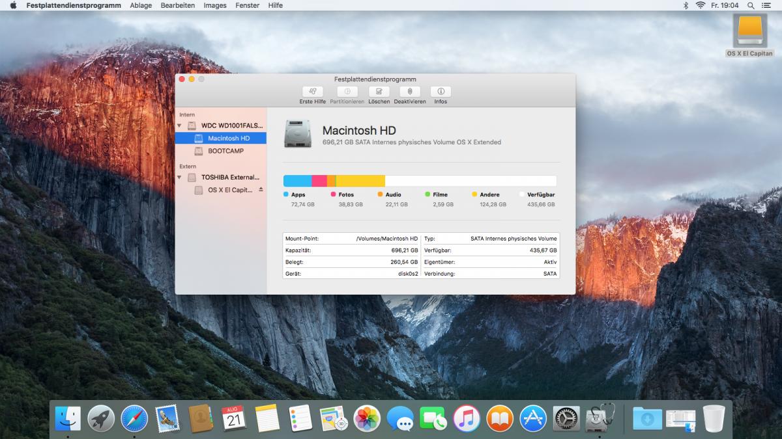The width and height of the screenshot is (782, 439).
Task: Click the clock showing Fr. 19:04
Action: (724, 5)
